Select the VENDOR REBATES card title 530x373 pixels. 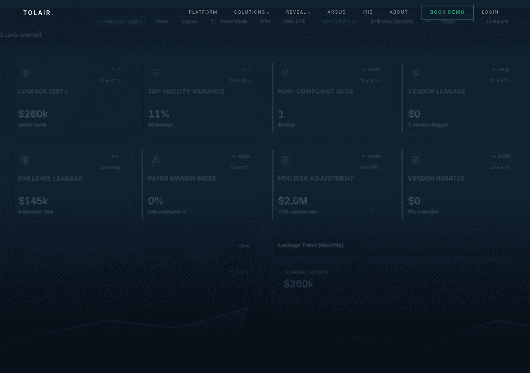click(436, 178)
